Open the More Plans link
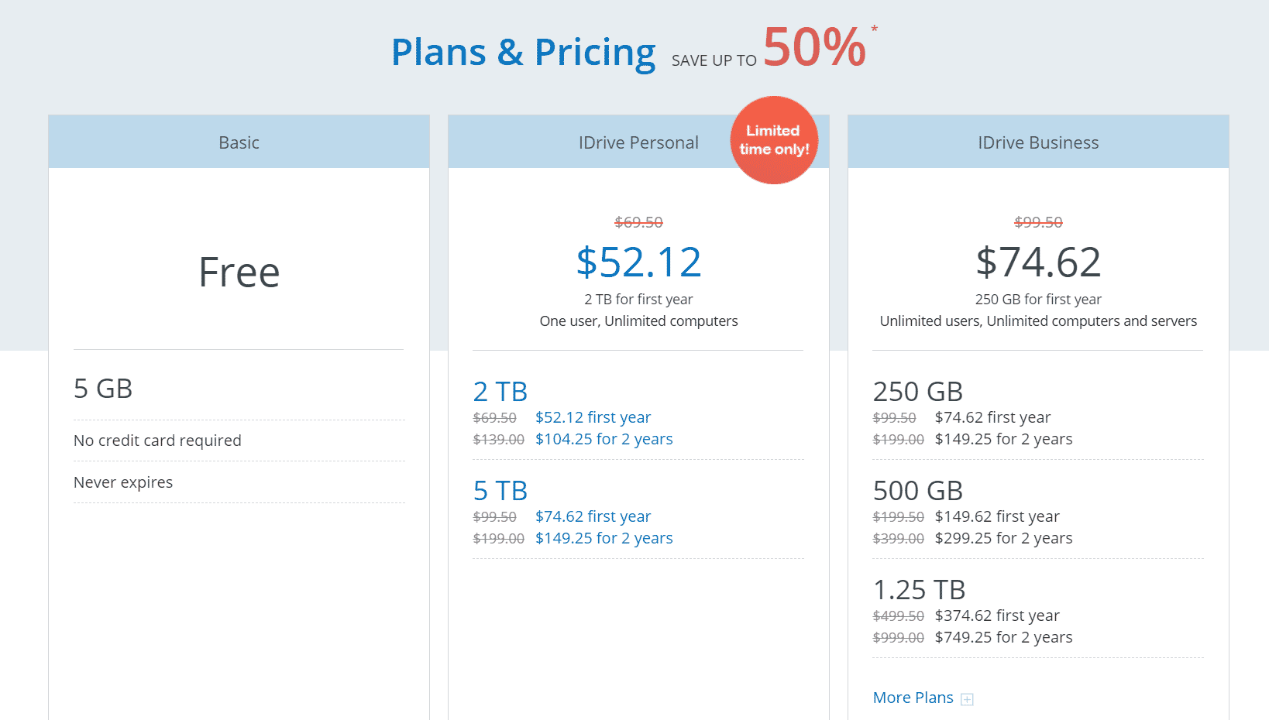 click(x=913, y=698)
